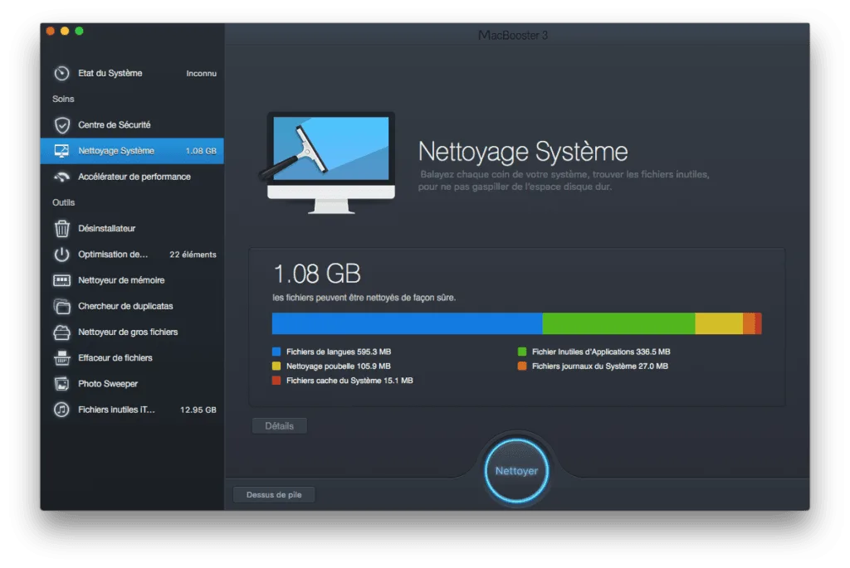Click the Détails button
This screenshot has height=568, width=850.
tap(280, 425)
